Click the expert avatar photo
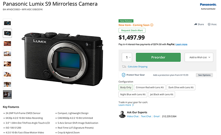This screenshot has height=135, width=221. tap(122, 115)
